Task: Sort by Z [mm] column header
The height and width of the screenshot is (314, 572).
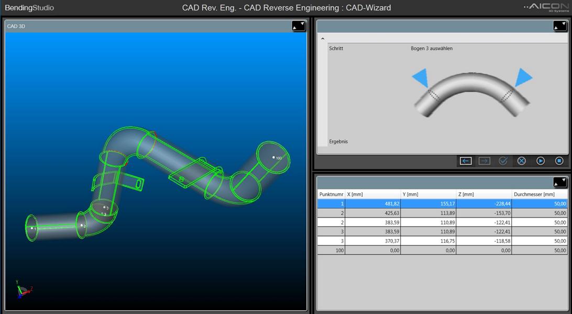Action: (x=484, y=194)
